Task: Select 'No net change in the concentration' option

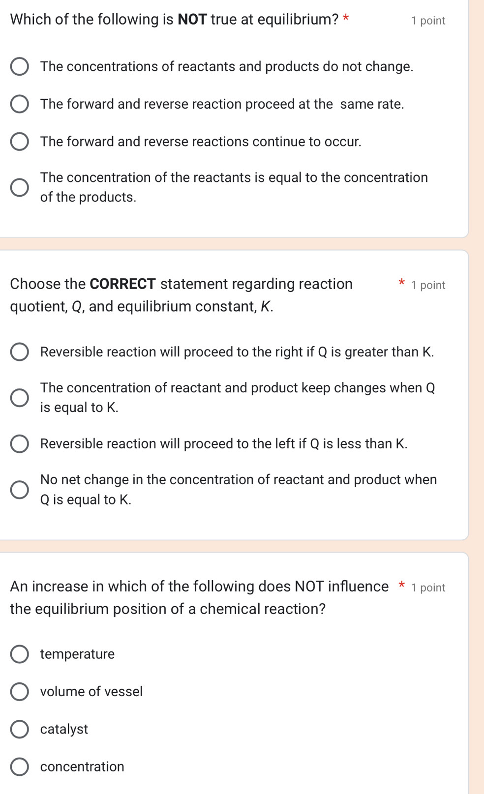Action: (x=20, y=490)
